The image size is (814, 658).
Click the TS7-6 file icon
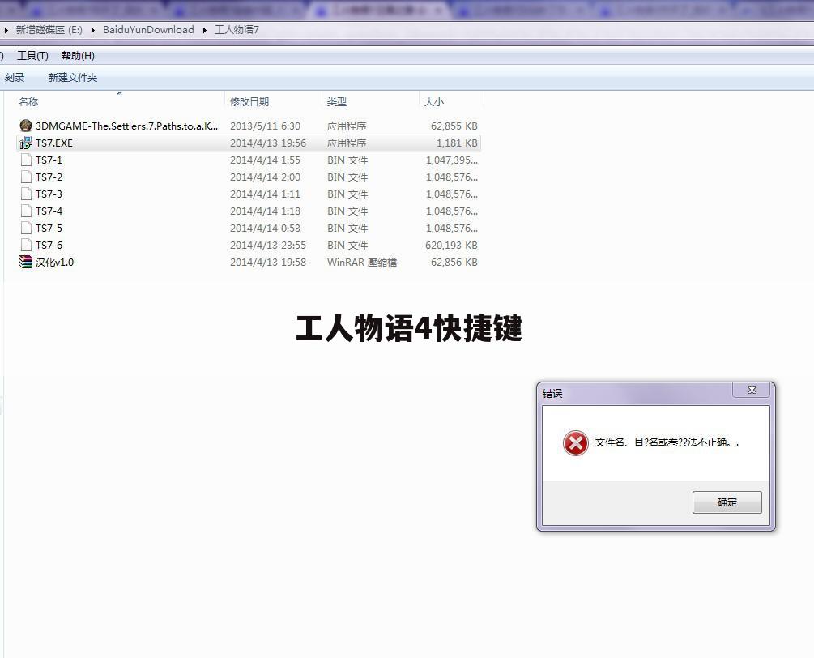coord(26,245)
